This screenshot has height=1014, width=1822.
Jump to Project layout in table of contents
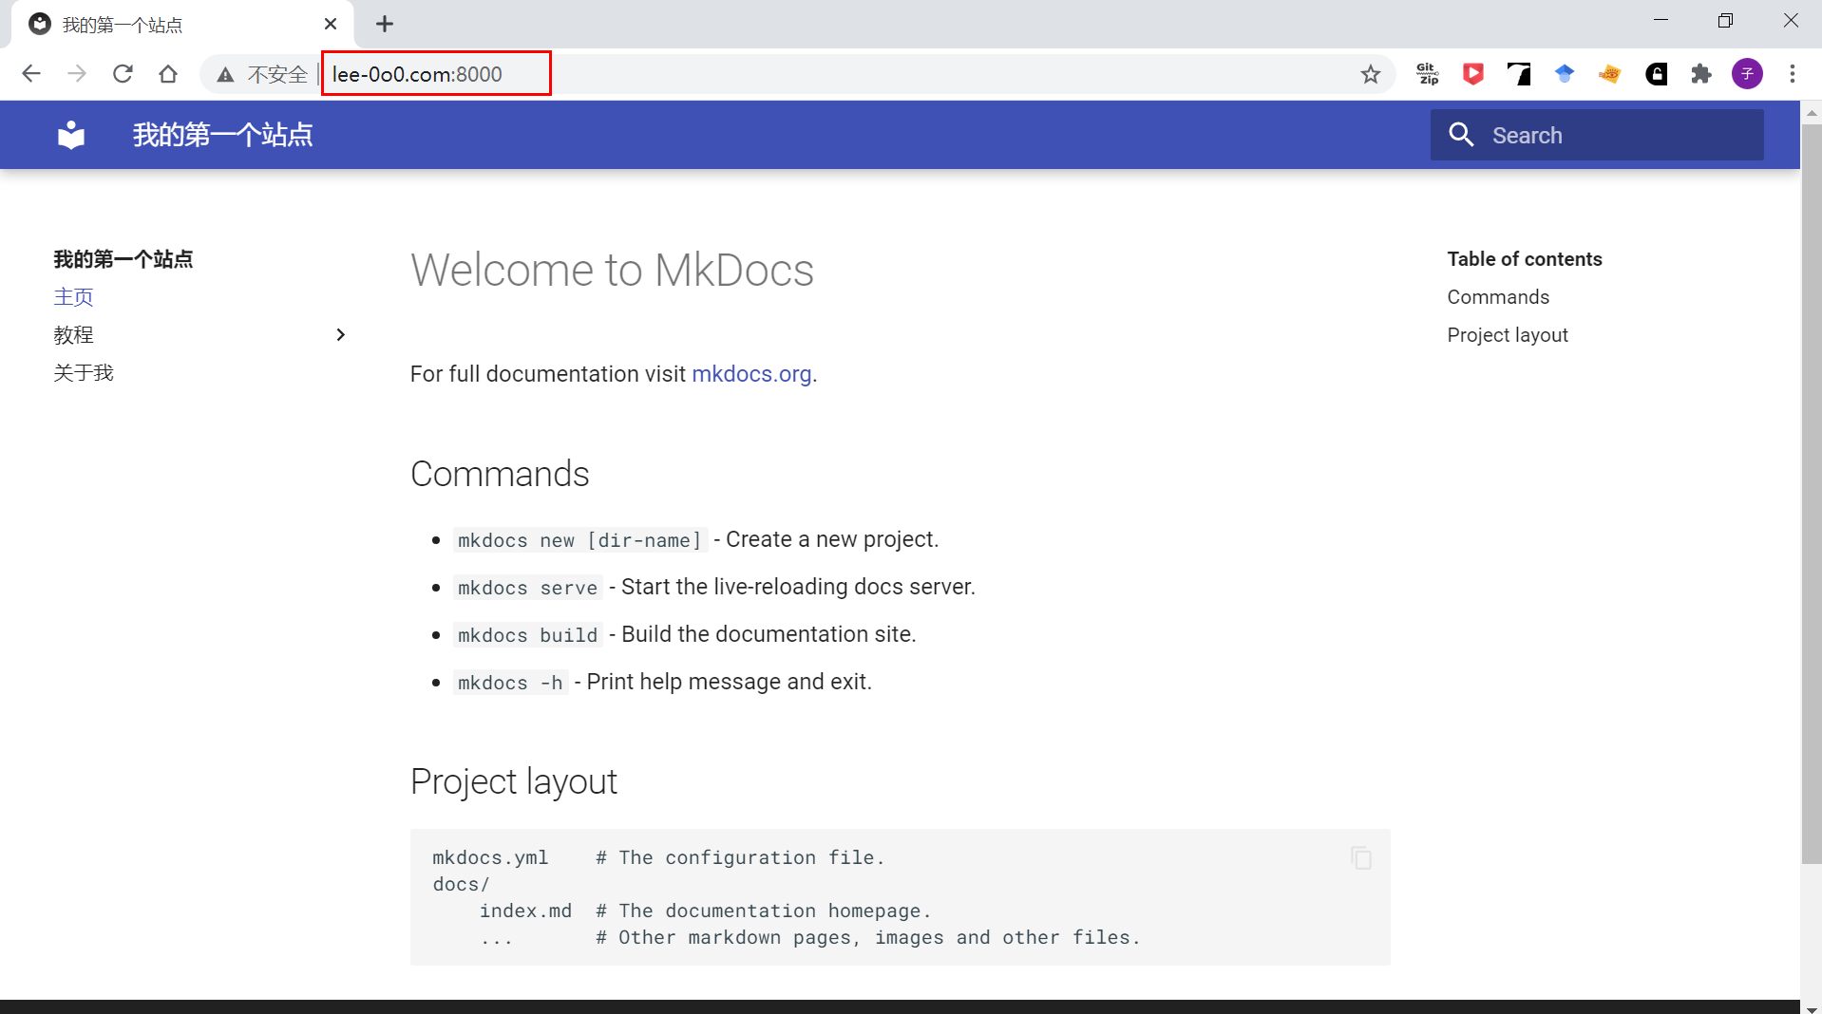pos(1507,334)
